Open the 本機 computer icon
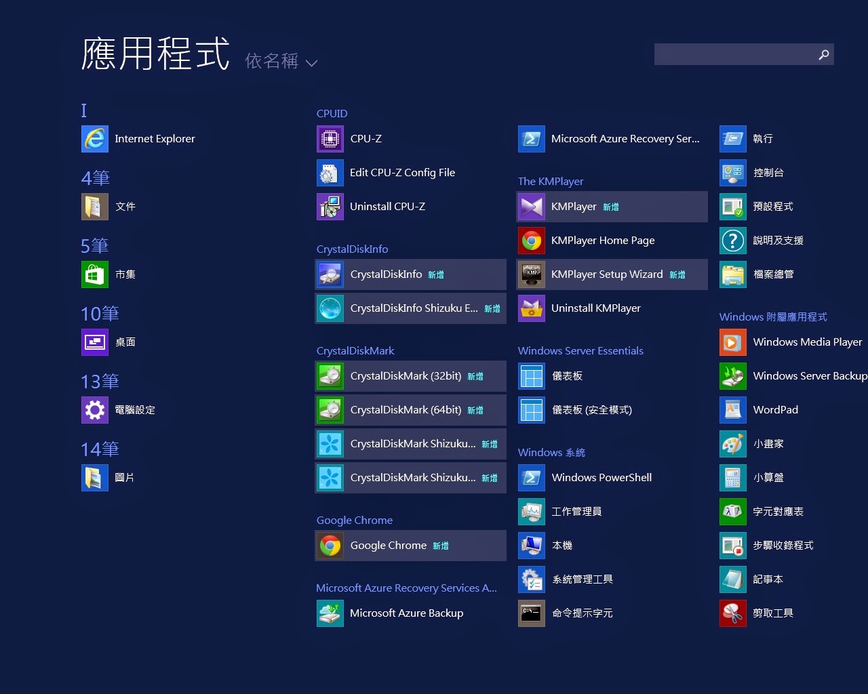This screenshot has height=694, width=868. (x=532, y=546)
